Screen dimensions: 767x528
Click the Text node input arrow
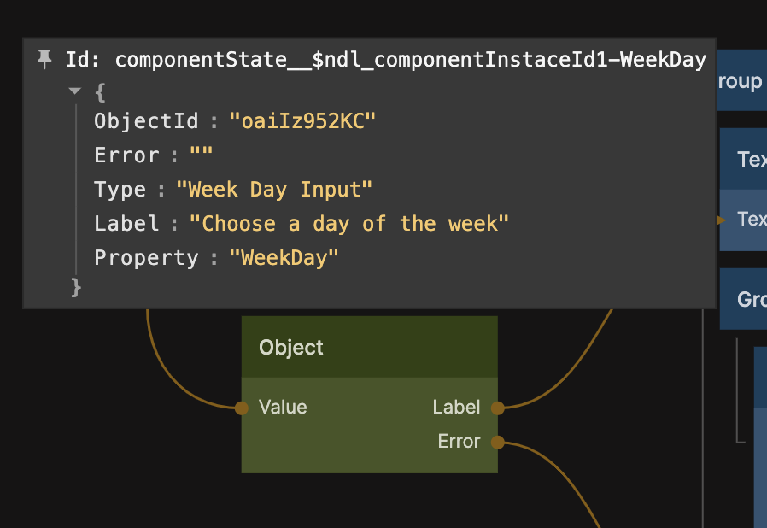(x=722, y=220)
